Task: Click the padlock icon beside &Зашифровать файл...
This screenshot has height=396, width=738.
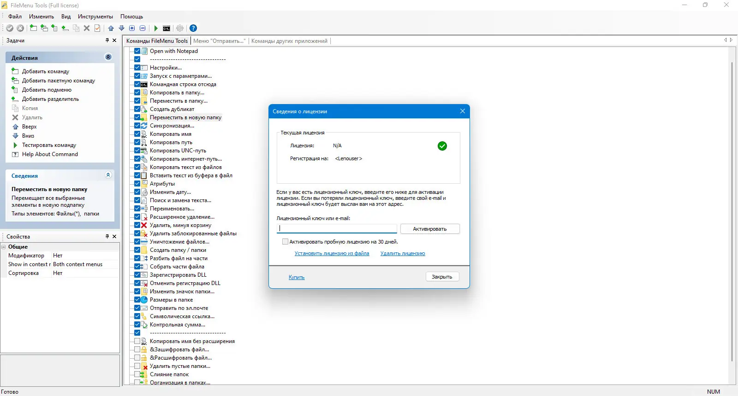Action: point(144,349)
